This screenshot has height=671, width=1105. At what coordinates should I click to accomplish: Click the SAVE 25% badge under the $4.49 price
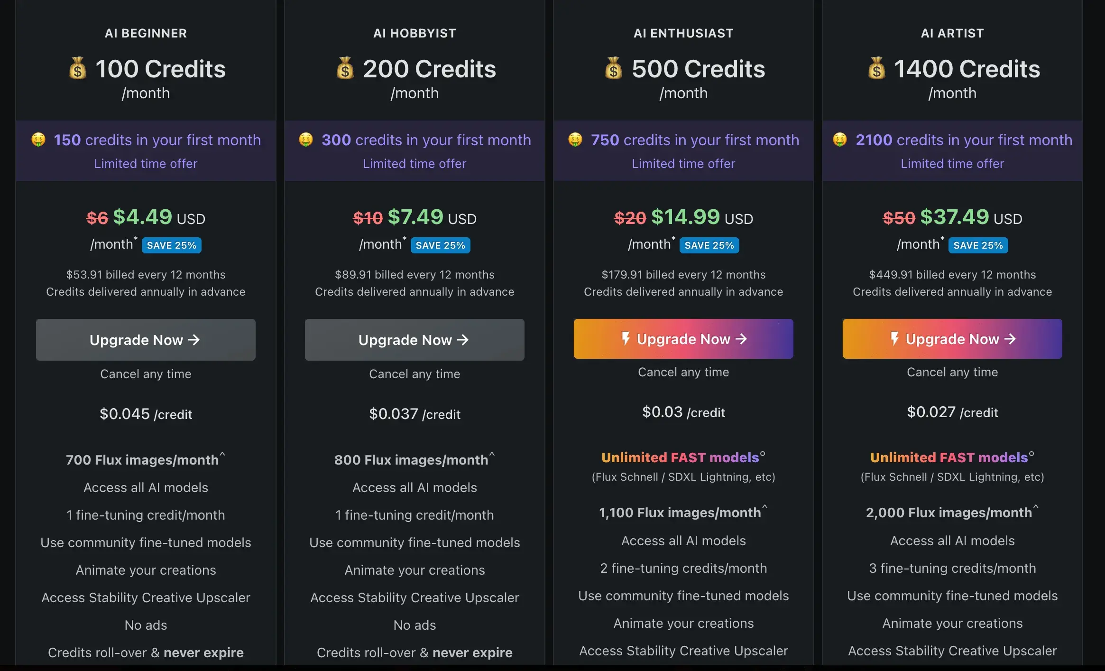(172, 245)
